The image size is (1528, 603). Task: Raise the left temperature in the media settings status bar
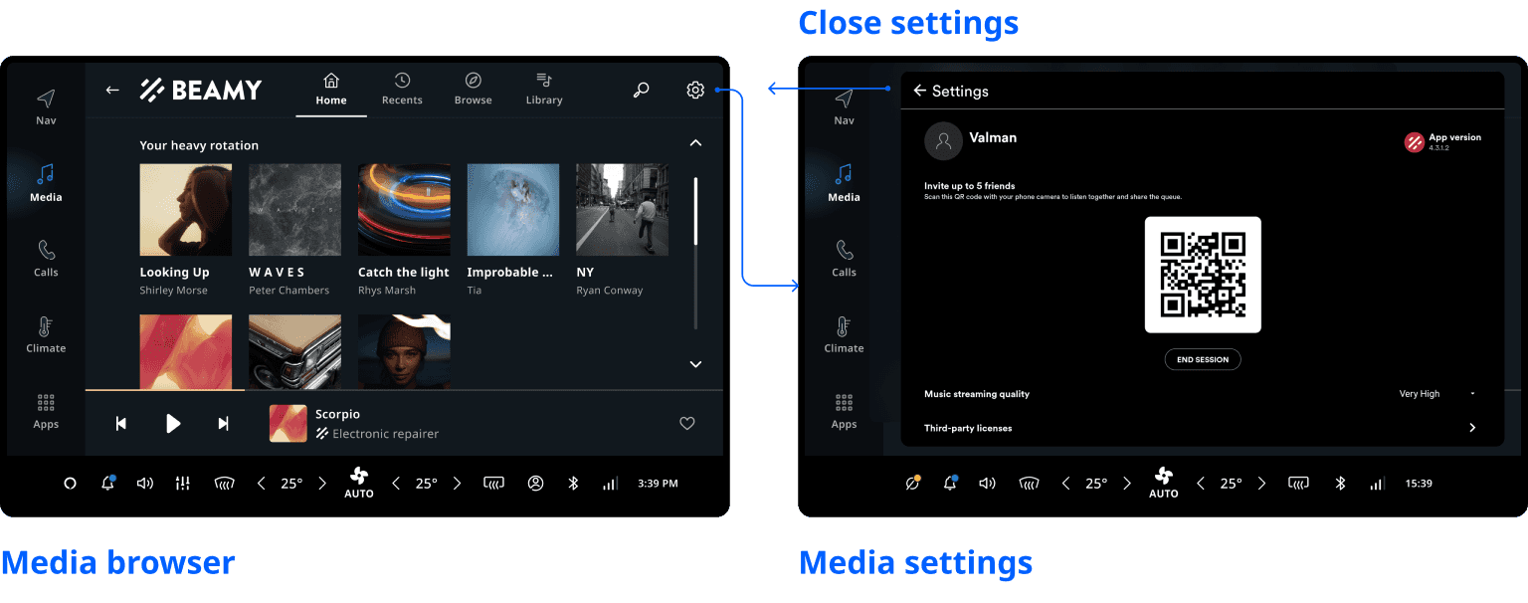click(x=1127, y=484)
